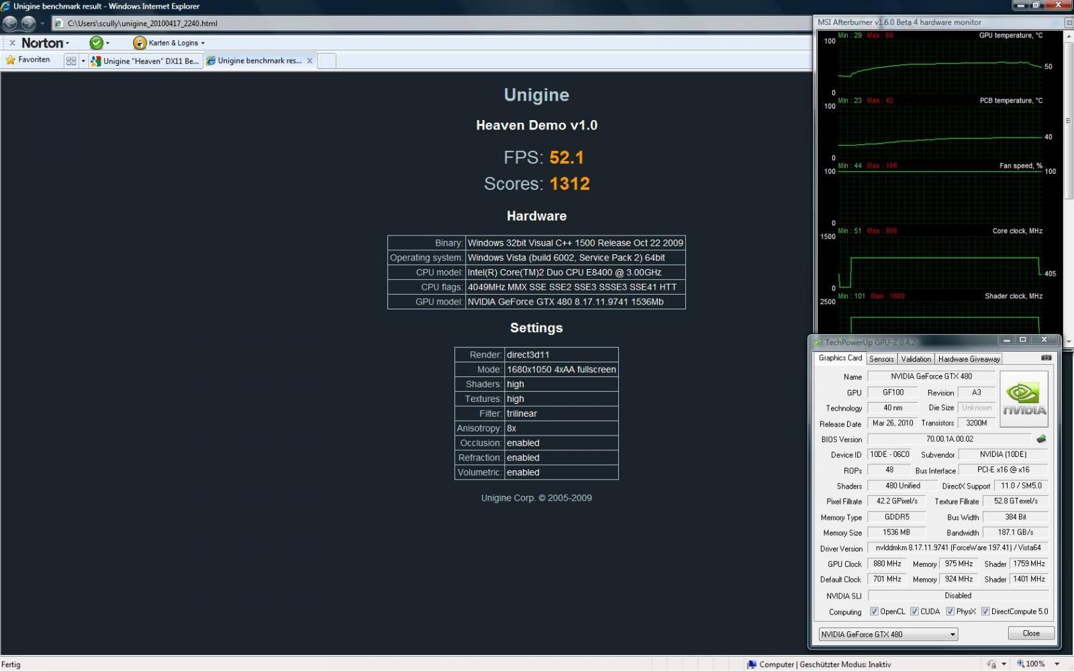
Task: Toggle the DirectCompute 5.0 checkbox
Action: pos(985,611)
